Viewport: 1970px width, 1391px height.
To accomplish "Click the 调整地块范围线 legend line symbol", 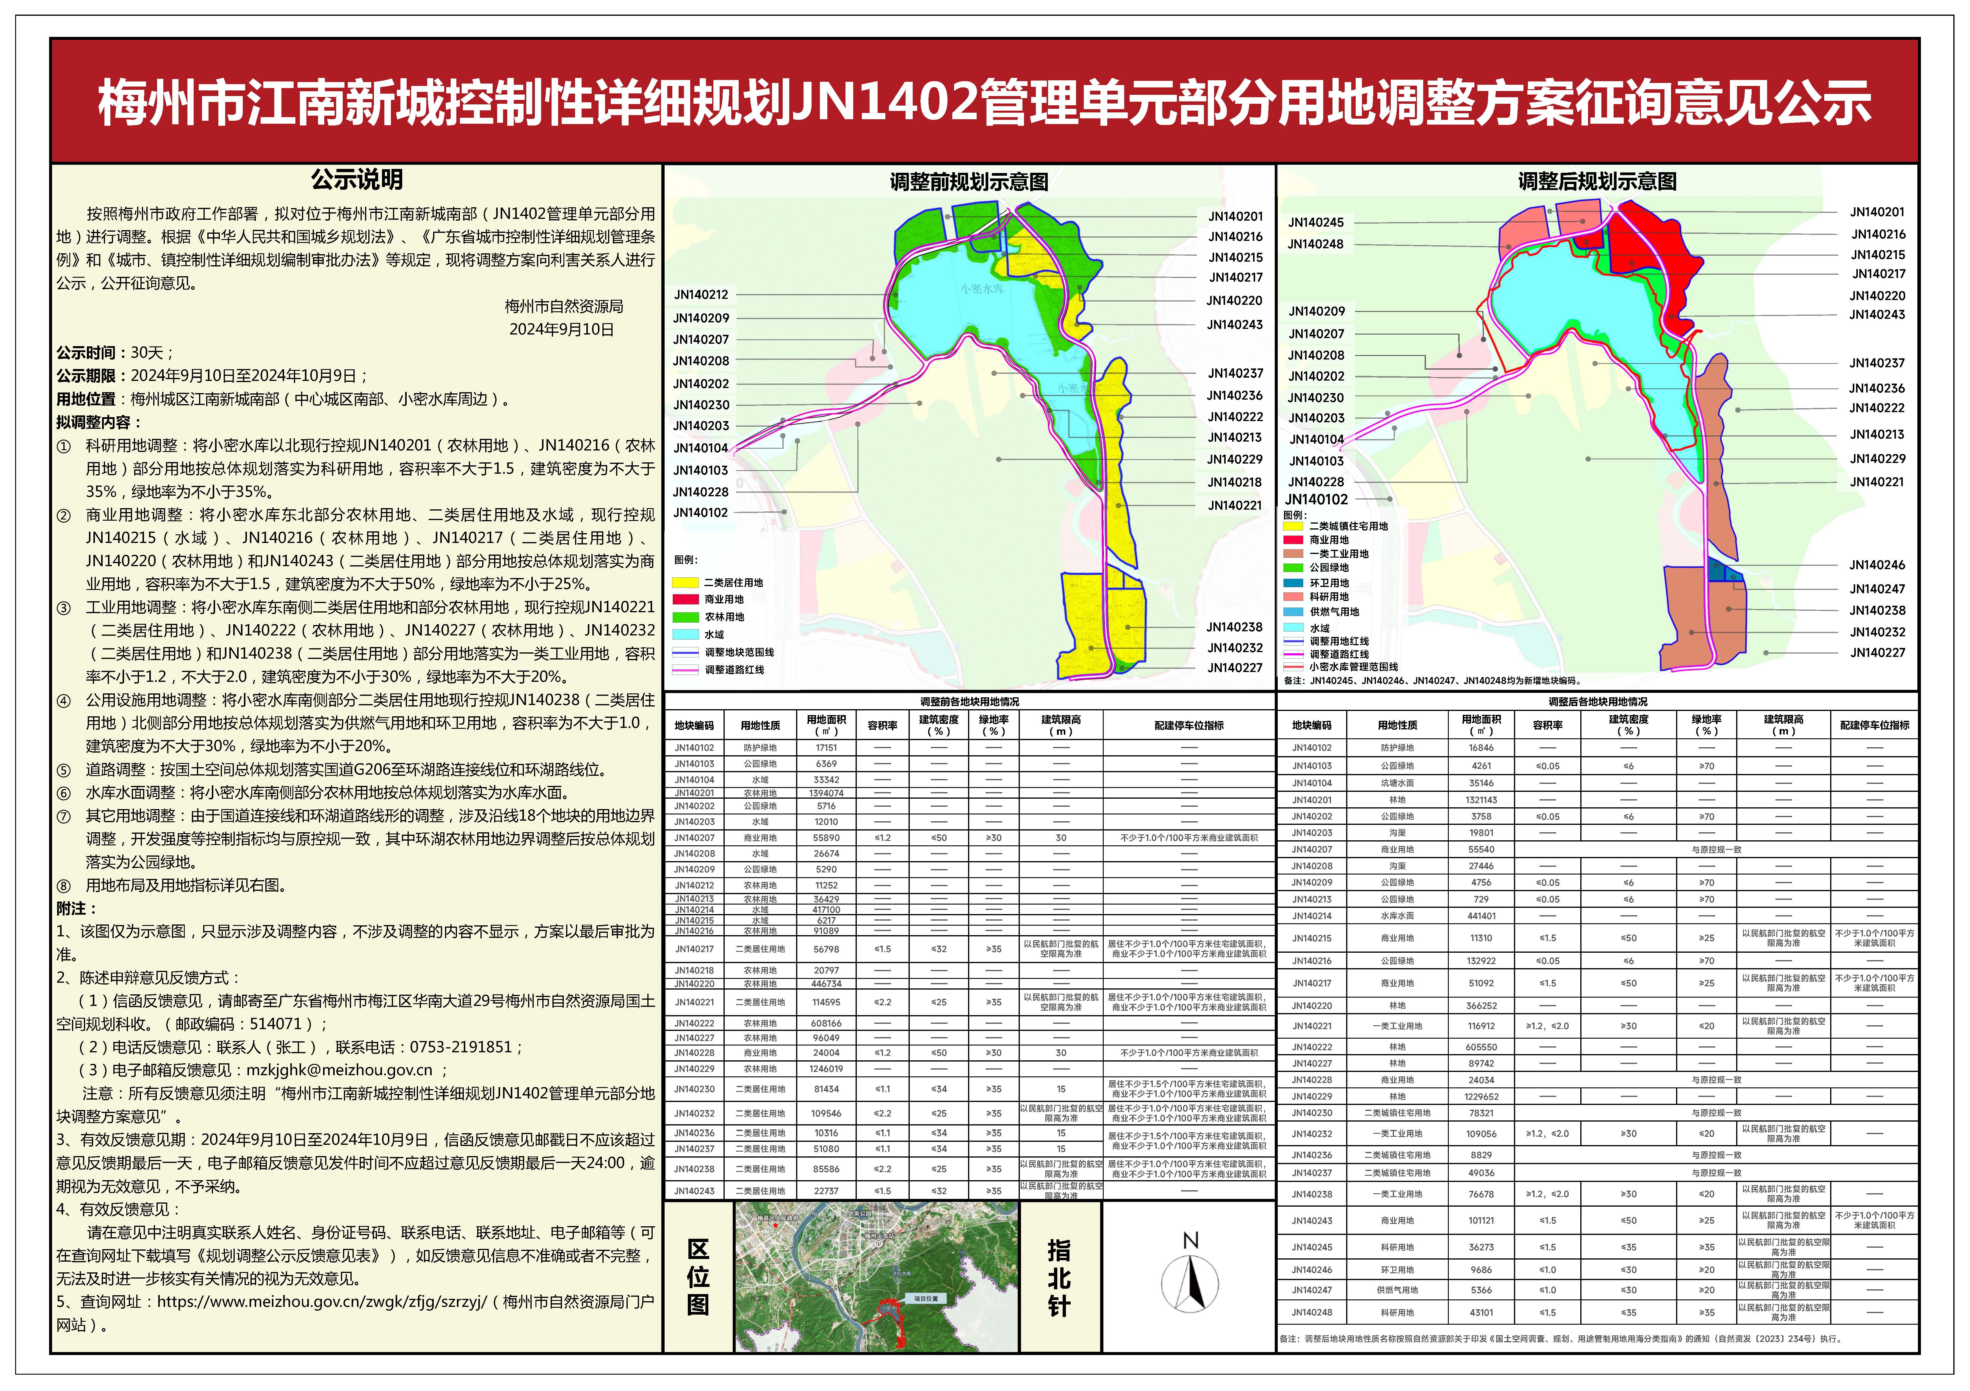I will [x=685, y=653].
